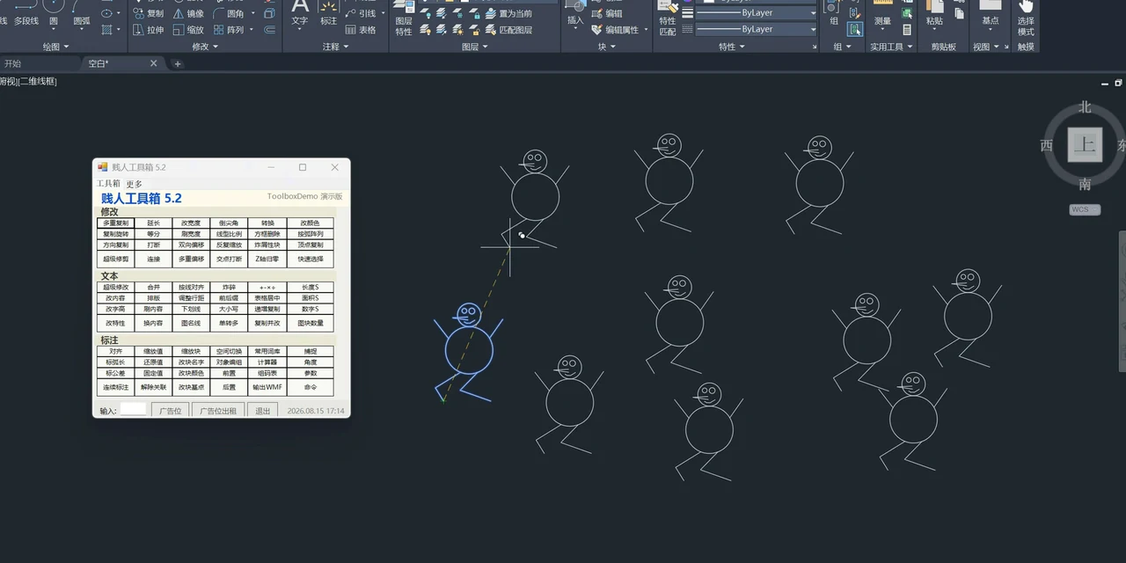Image resolution: width=1126 pixels, height=563 pixels.
Task: Switch to the 开始 tab
Action: pos(12,63)
